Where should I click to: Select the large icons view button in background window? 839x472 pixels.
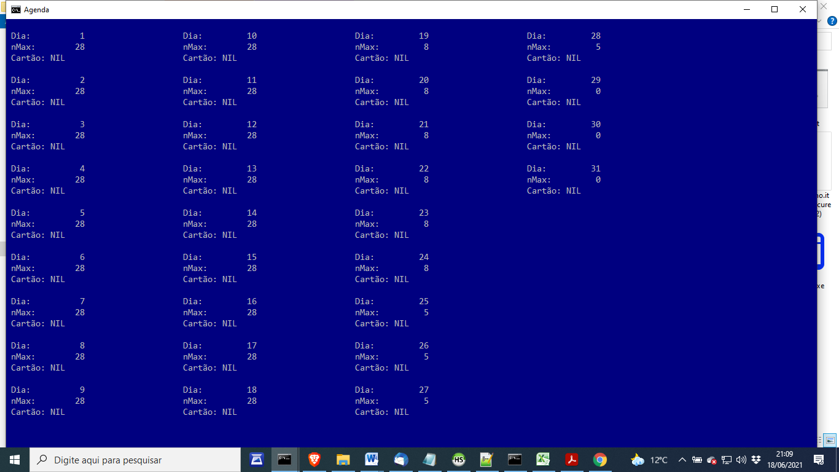(x=830, y=440)
